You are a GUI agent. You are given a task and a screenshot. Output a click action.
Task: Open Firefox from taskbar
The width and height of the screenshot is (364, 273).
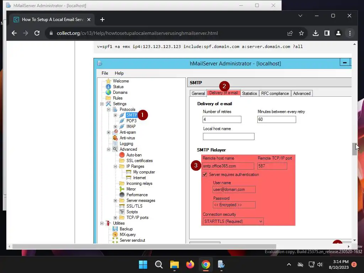coord(190,264)
